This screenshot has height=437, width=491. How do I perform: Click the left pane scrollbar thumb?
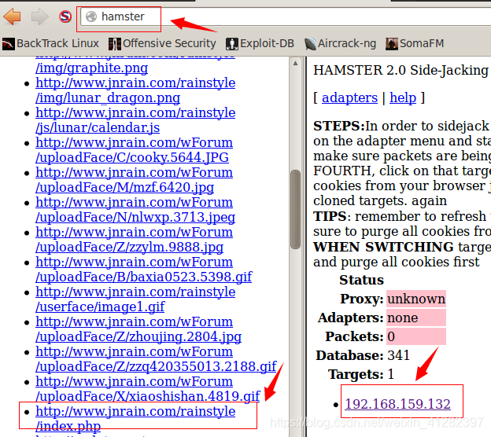[x=295, y=210]
